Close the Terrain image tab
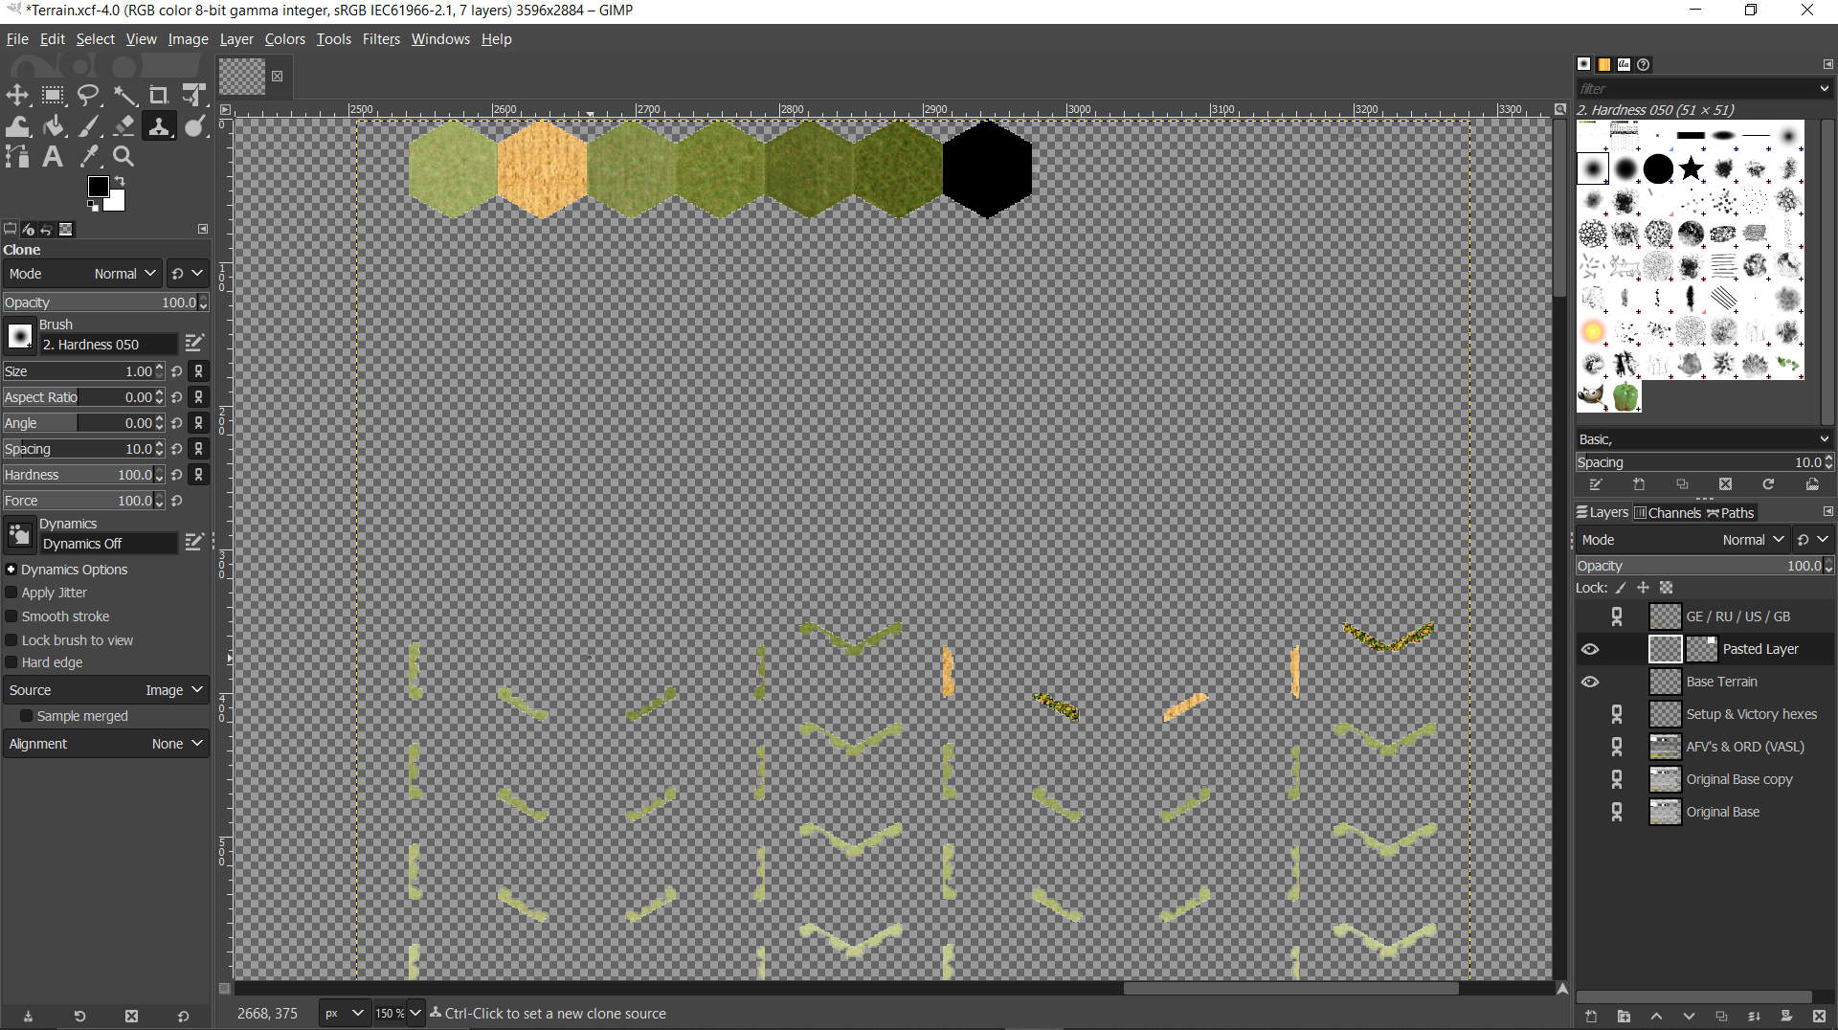This screenshot has height=1030, width=1838. coord(277,77)
